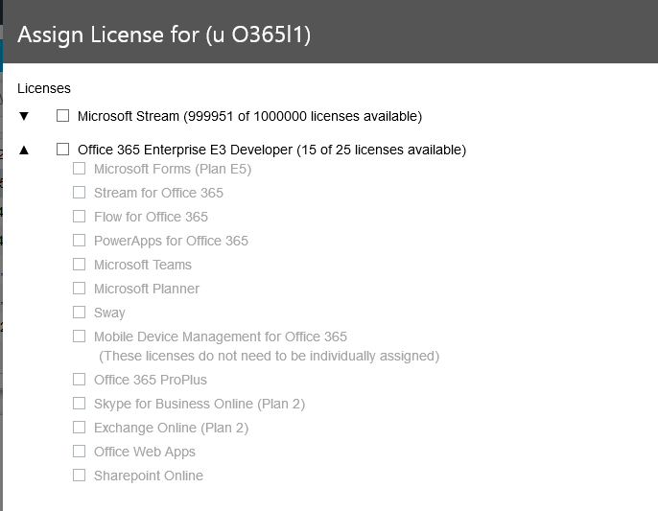The image size is (658, 511).
Task: Check Office 365 Enterprise E3 Developer checkbox
Action: [63, 149]
